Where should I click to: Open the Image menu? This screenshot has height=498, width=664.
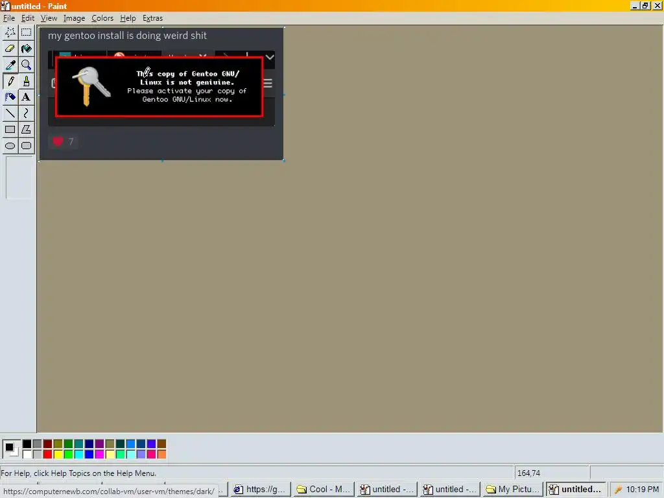point(74,18)
